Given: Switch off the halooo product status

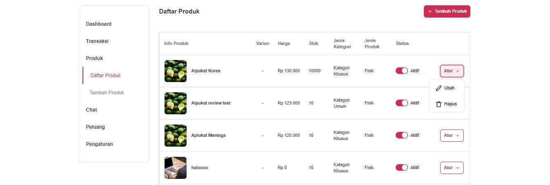Looking at the screenshot, I should pos(402,167).
